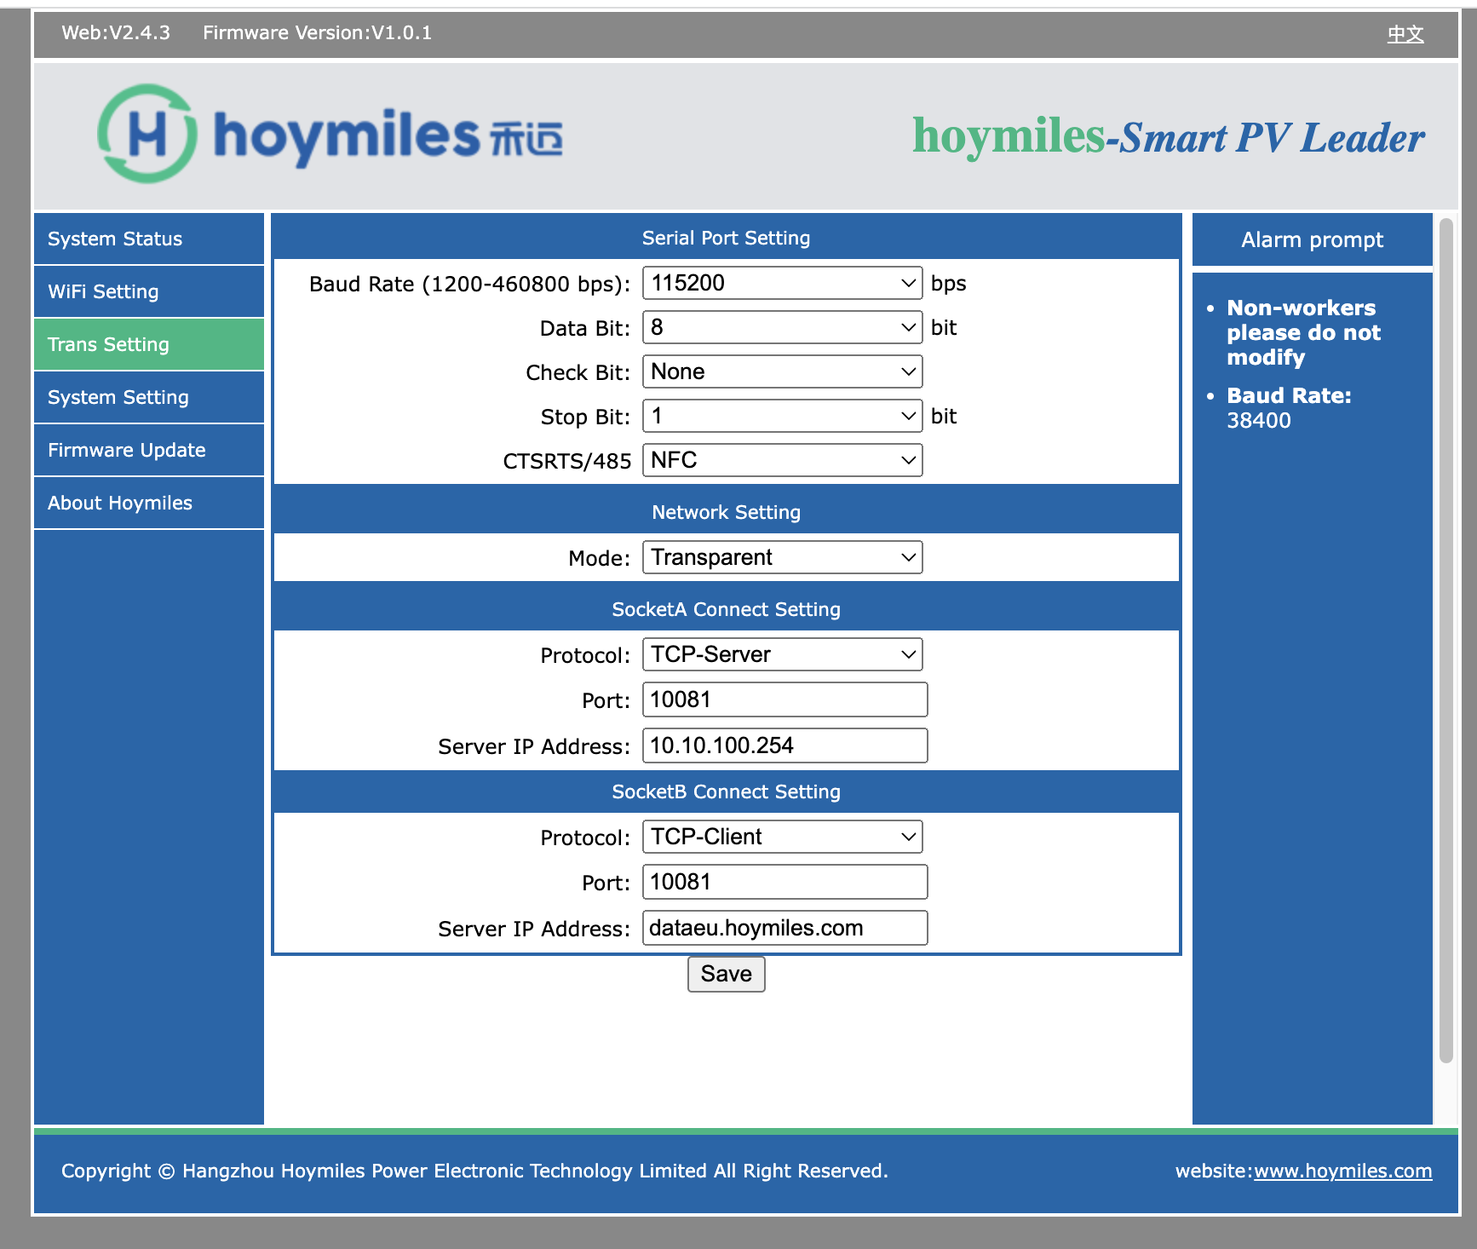Viewport: 1477px width, 1249px height.
Task: Click the SocketA Server IP Address field
Action: click(784, 745)
